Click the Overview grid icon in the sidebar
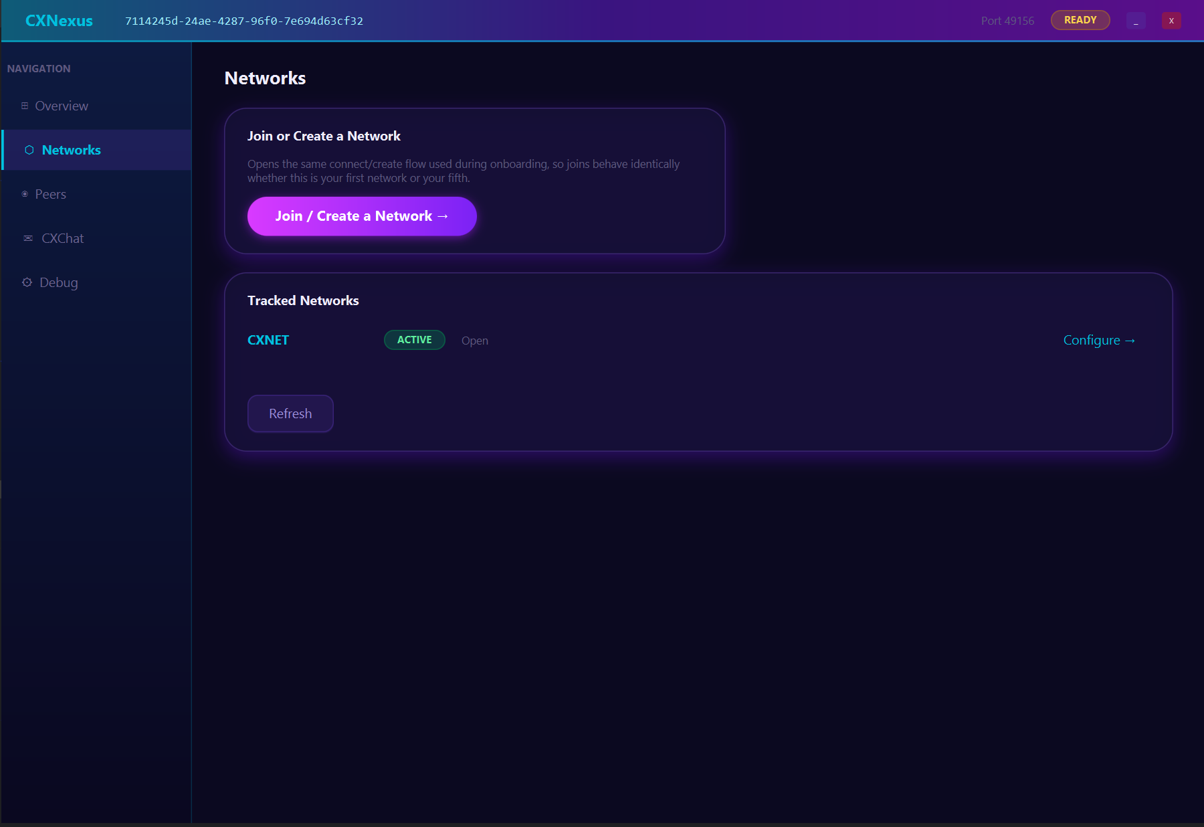 tap(25, 106)
